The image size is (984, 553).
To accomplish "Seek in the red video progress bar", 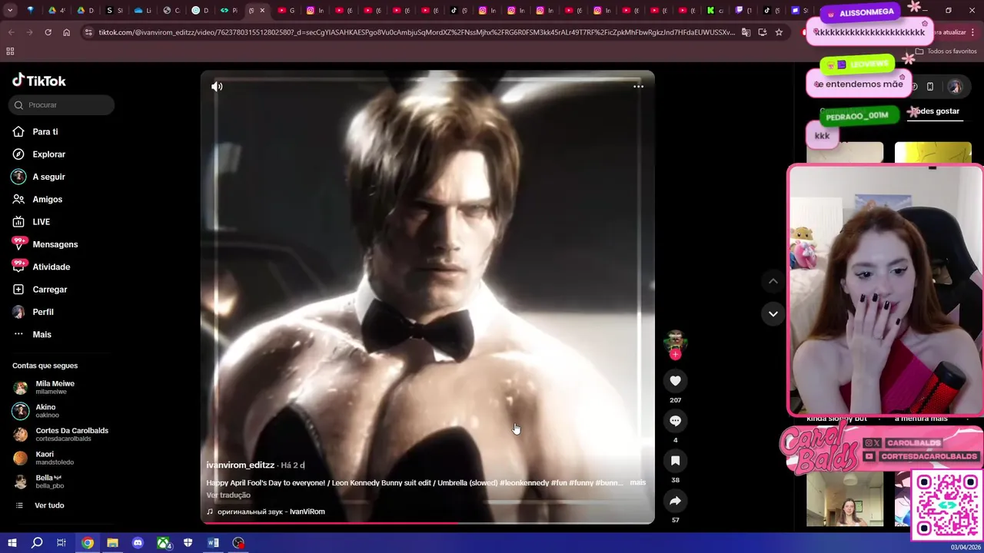I will (427, 523).
